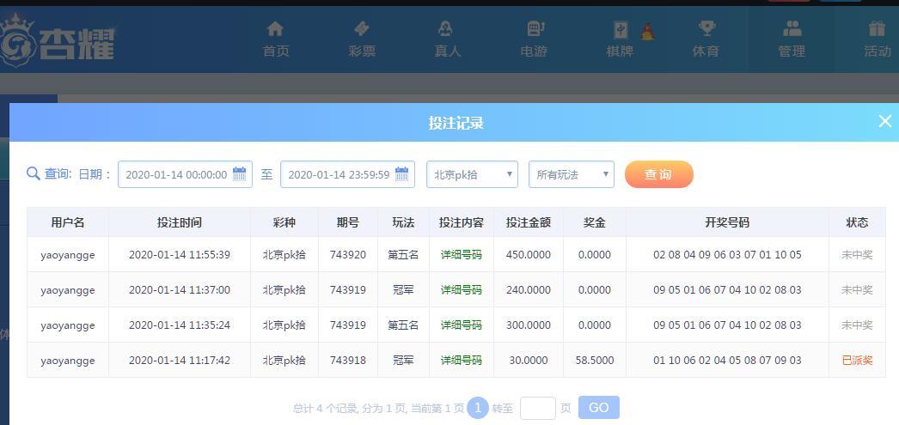This screenshot has width=899, height=425.
Task: Click the 状态 column header
Action: (857, 222)
